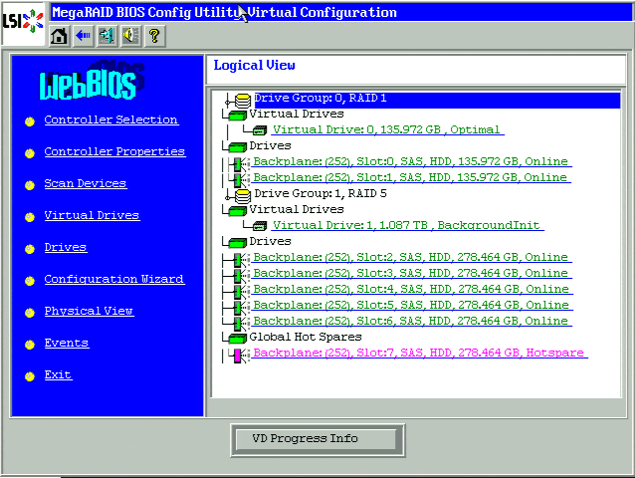Viewport: 635px width, 478px height.
Task: Open Slot:4 278.464 GB drive link
Action: click(412, 290)
